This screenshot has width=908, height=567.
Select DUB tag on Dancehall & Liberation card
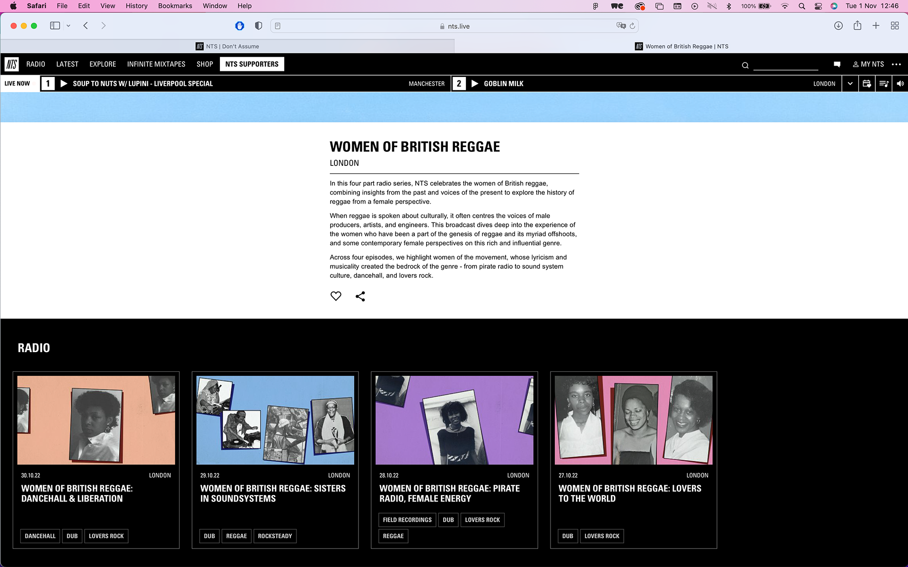[x=72, y=536]
